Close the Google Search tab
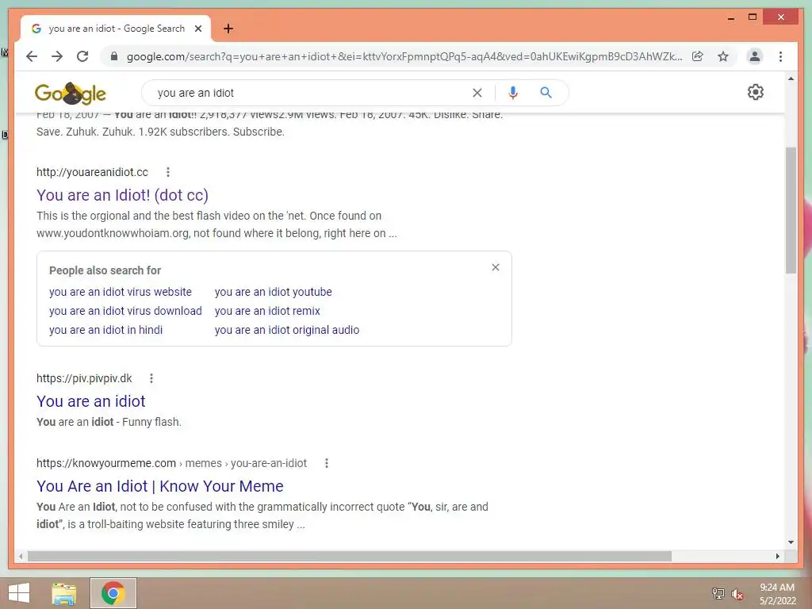 (x=197, y=29)
